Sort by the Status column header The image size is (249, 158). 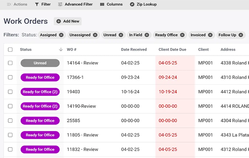click(26, 49)
